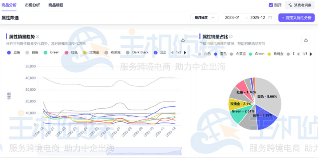Click 自定义属性分析 button
The width and height of the screenshot is (318, 158).
click(x=296, y=18)
